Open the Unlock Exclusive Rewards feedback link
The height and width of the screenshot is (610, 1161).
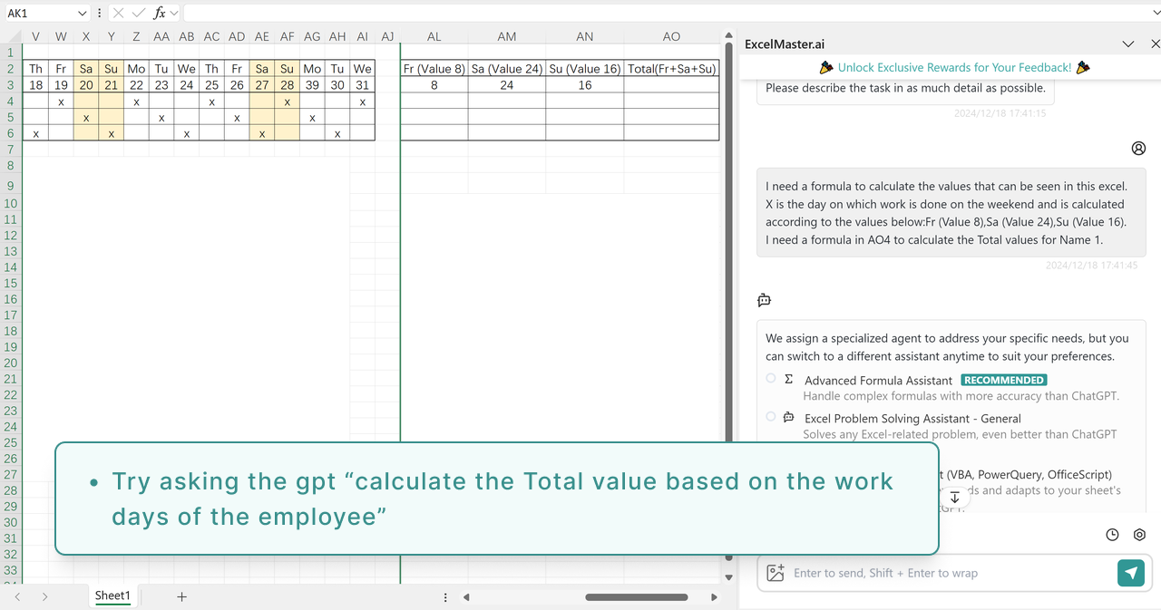coord(952,66)
